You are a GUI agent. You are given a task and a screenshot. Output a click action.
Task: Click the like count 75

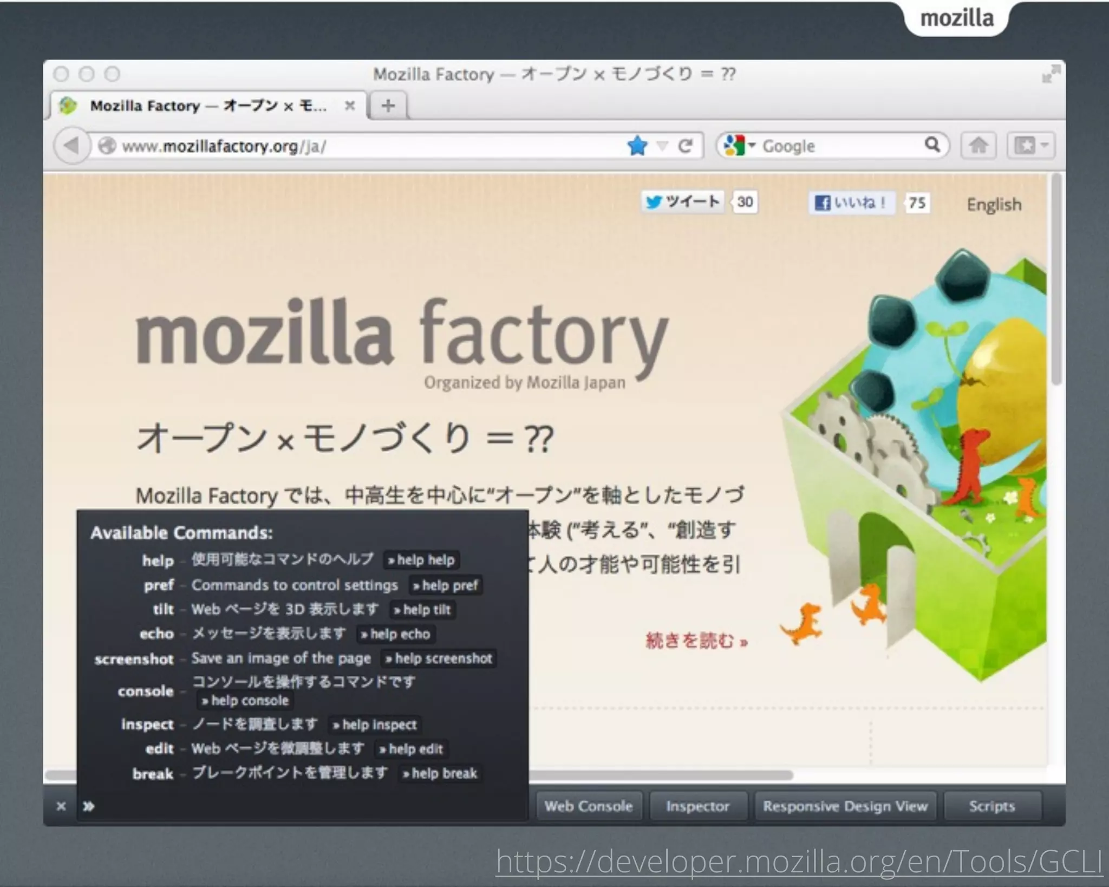pos(917,203)
